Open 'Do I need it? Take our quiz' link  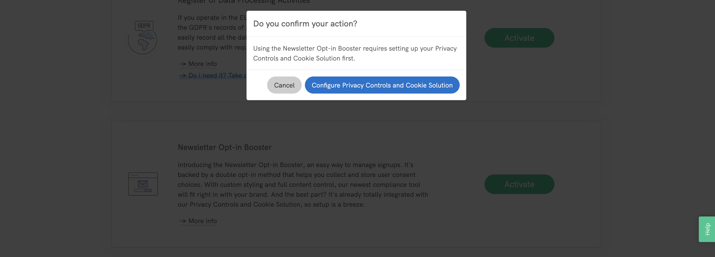pos(219,75)
